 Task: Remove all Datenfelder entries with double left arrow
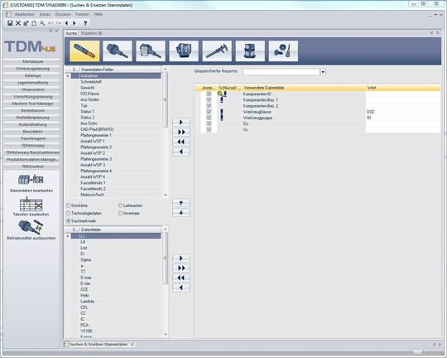click(x=181, y=278)
